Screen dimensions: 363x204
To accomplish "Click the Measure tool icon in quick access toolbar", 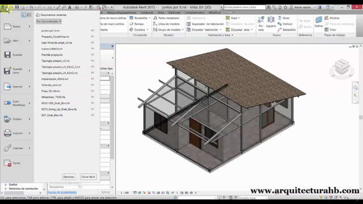I will coord(49,7).
